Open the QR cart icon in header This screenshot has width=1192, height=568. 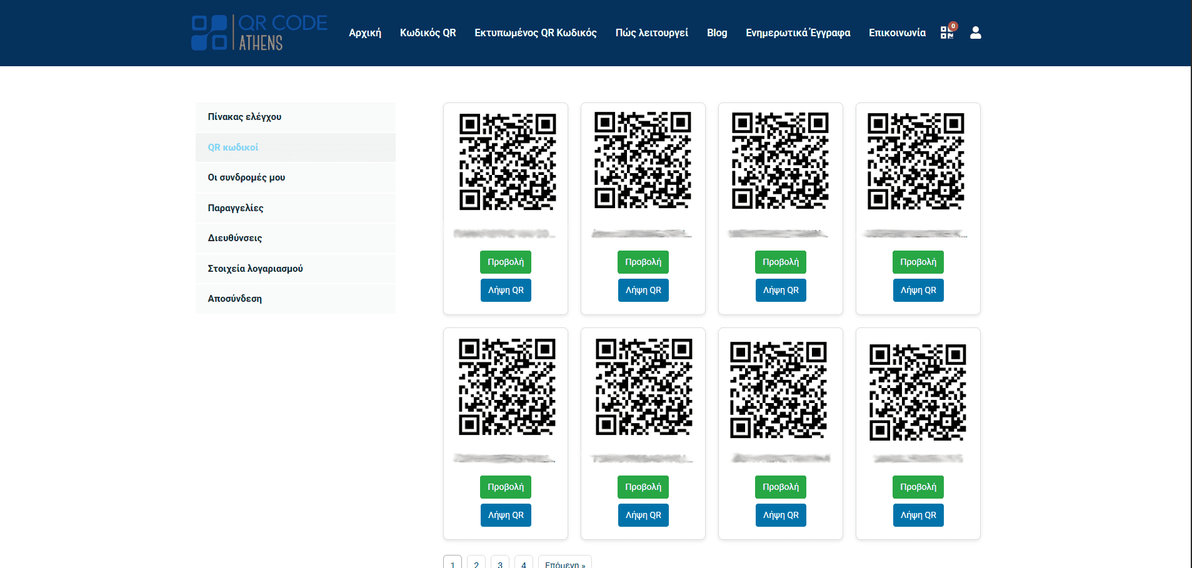947,32
